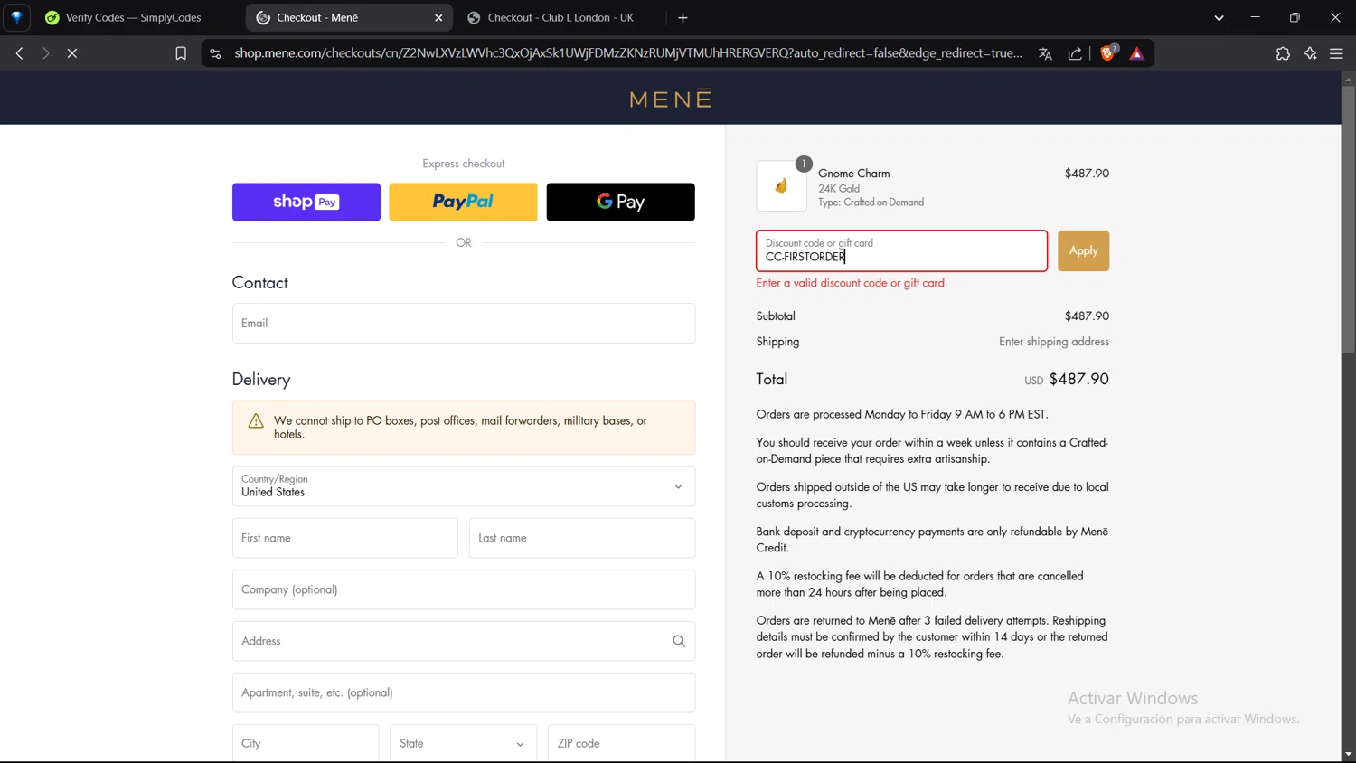The width and height of the screenshot is (1356, 763).
Task: Stop loading the page
Action: [72, 53]
